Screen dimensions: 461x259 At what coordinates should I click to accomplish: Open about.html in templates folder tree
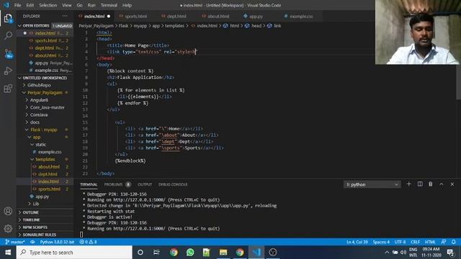49,167
